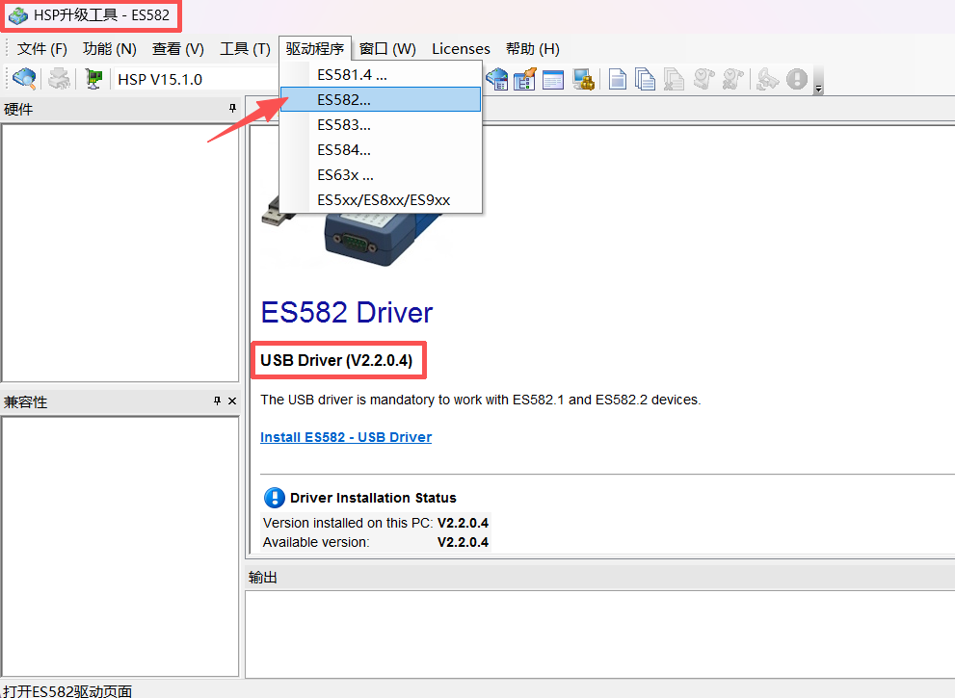Open the 功能 (N) menu
This screenshot has height=698, width=955.
click(x=109, y=49)
